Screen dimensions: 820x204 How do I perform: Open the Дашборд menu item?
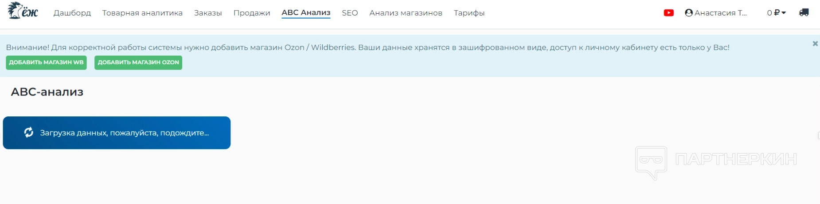pyautogui.click(x=72, y=13)
